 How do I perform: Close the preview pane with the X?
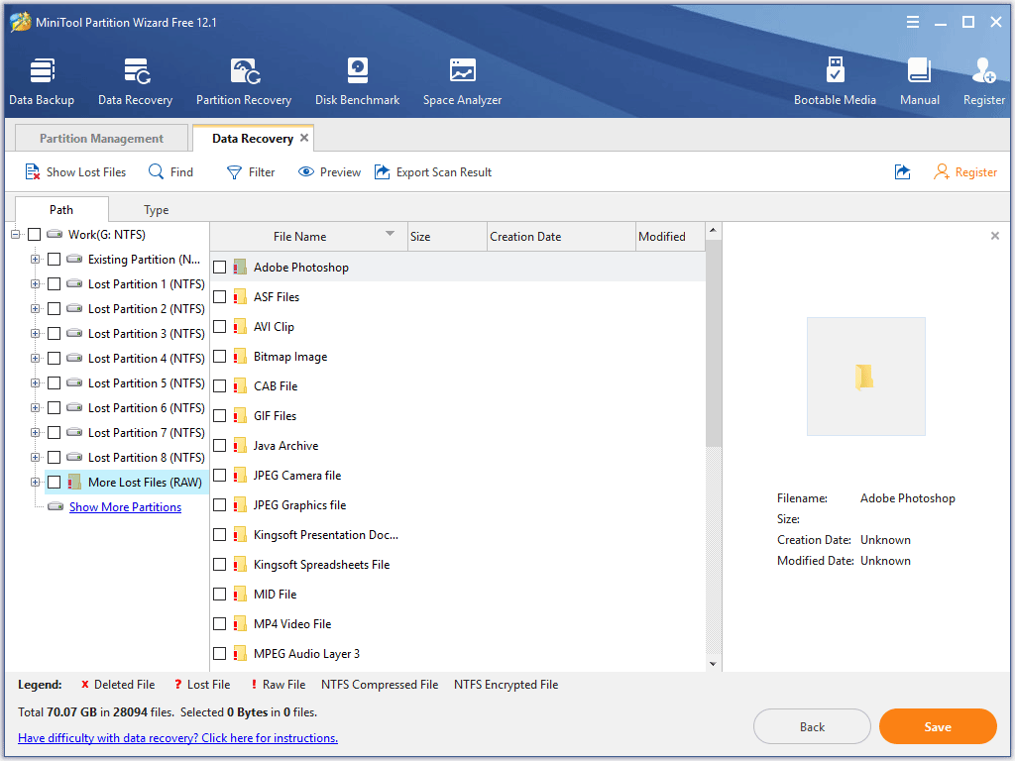pos(995,236)
